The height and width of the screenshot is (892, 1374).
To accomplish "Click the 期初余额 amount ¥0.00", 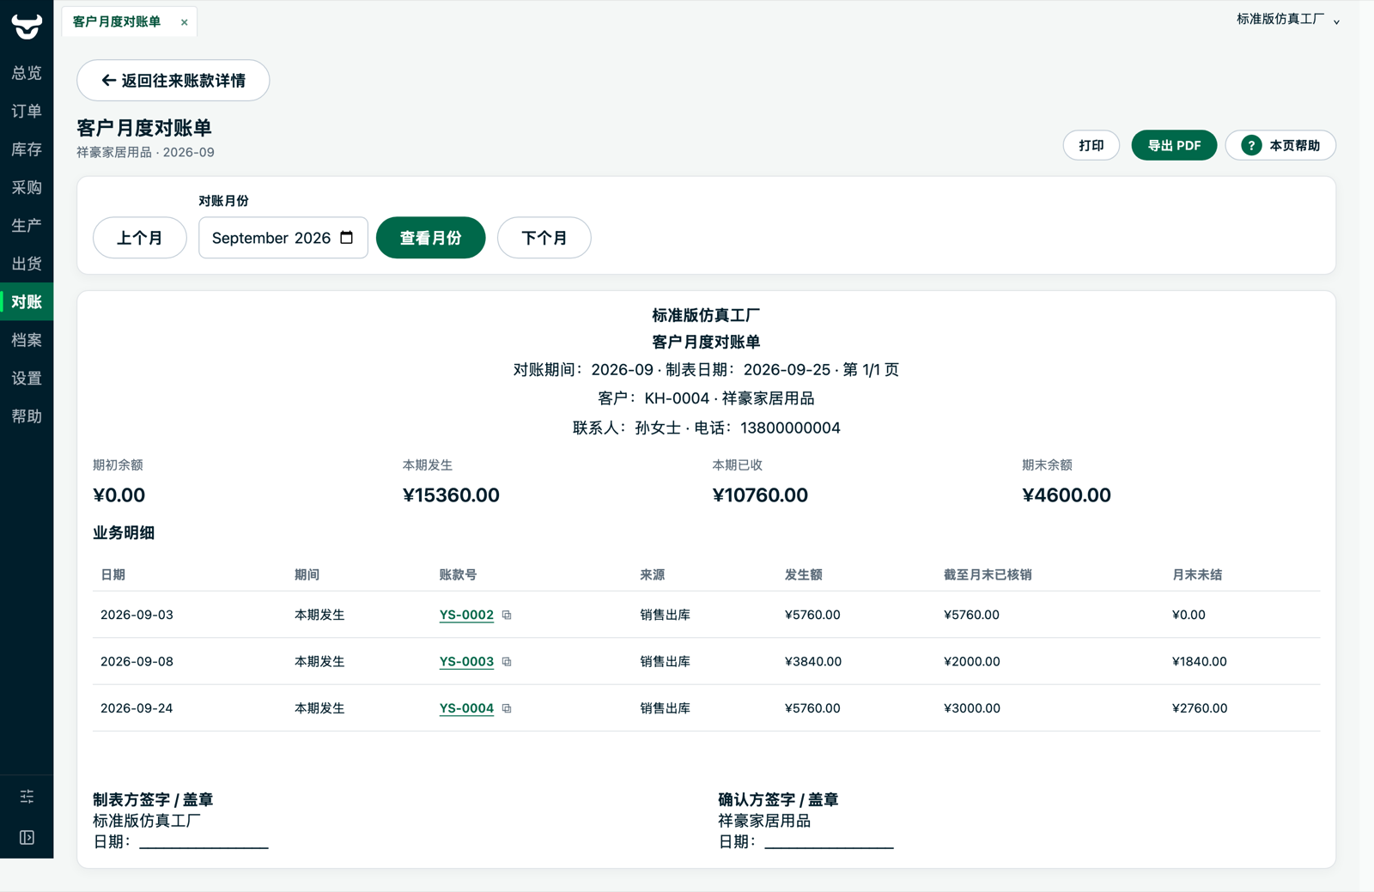I will coord(119,495).
